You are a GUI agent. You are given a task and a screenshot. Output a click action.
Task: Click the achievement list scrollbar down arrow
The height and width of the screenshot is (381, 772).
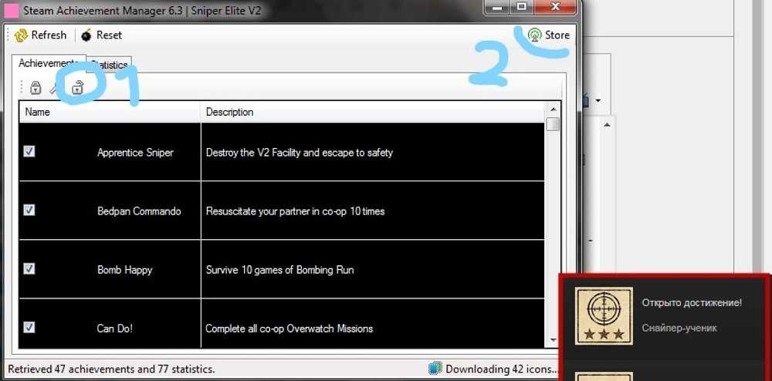tap(553, 339)
